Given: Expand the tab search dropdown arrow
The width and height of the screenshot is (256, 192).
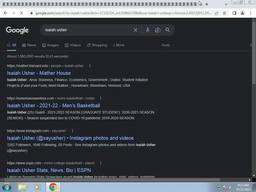Looking at the screenshot, I should point(226,4).
